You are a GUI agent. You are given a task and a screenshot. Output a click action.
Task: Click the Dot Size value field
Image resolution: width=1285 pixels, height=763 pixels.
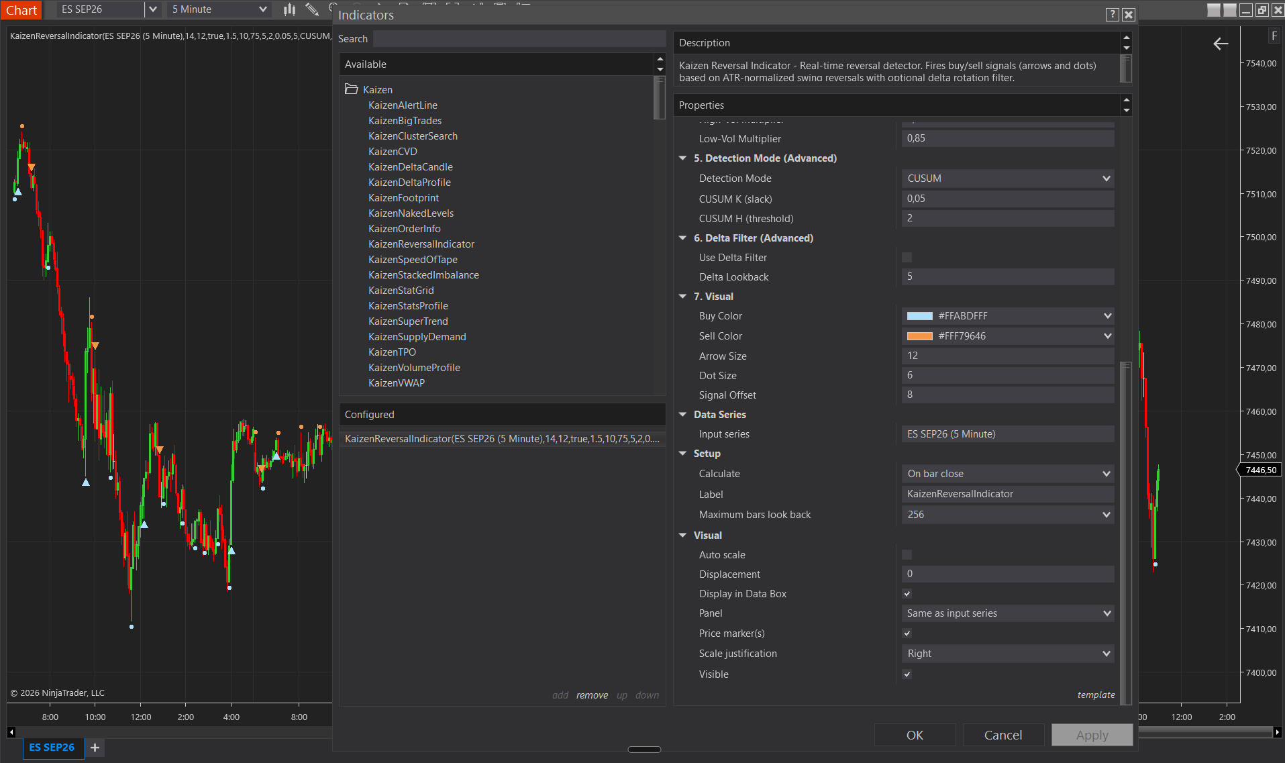[x=1008, y=375]
